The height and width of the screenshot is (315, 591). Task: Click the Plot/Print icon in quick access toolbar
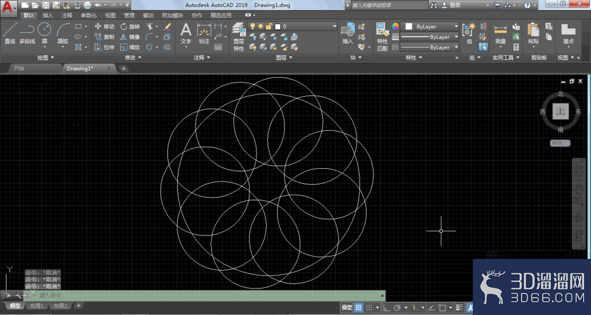[x=87, y=5]
